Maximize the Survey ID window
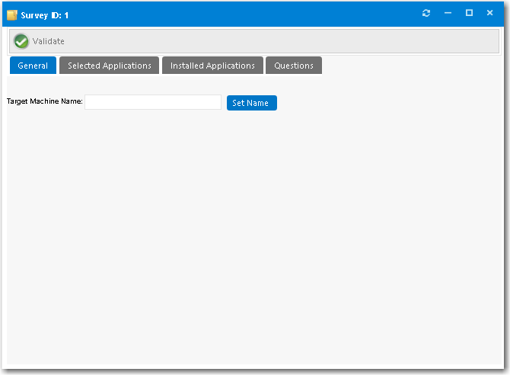The height and width of the screenshot is (375, 510). [469, 14]
